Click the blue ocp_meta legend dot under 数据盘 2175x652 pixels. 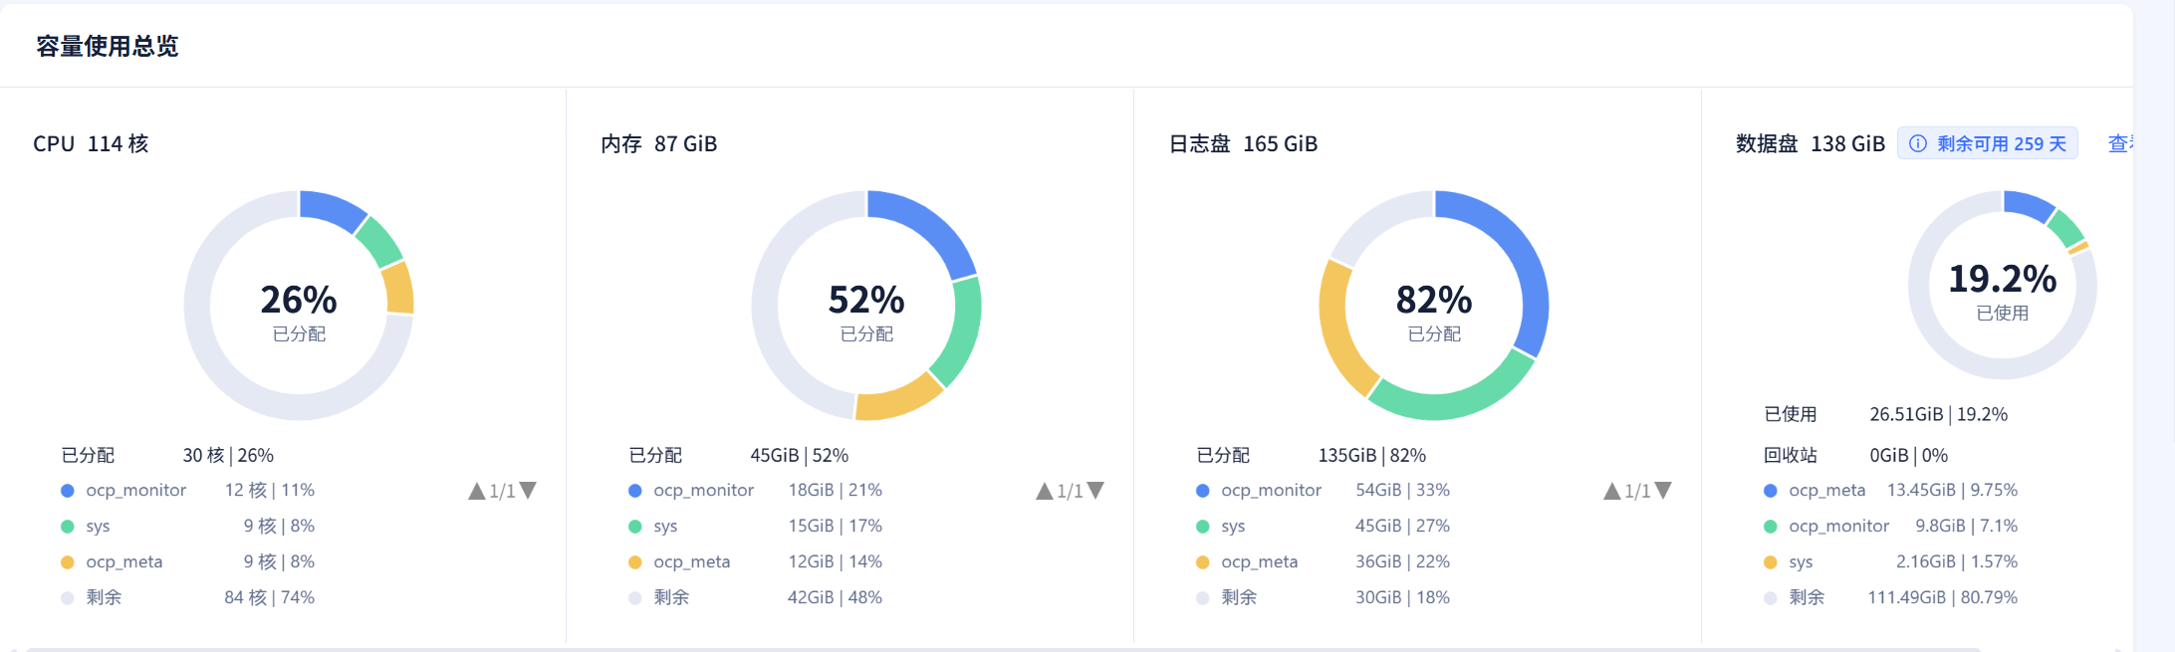1770,491
